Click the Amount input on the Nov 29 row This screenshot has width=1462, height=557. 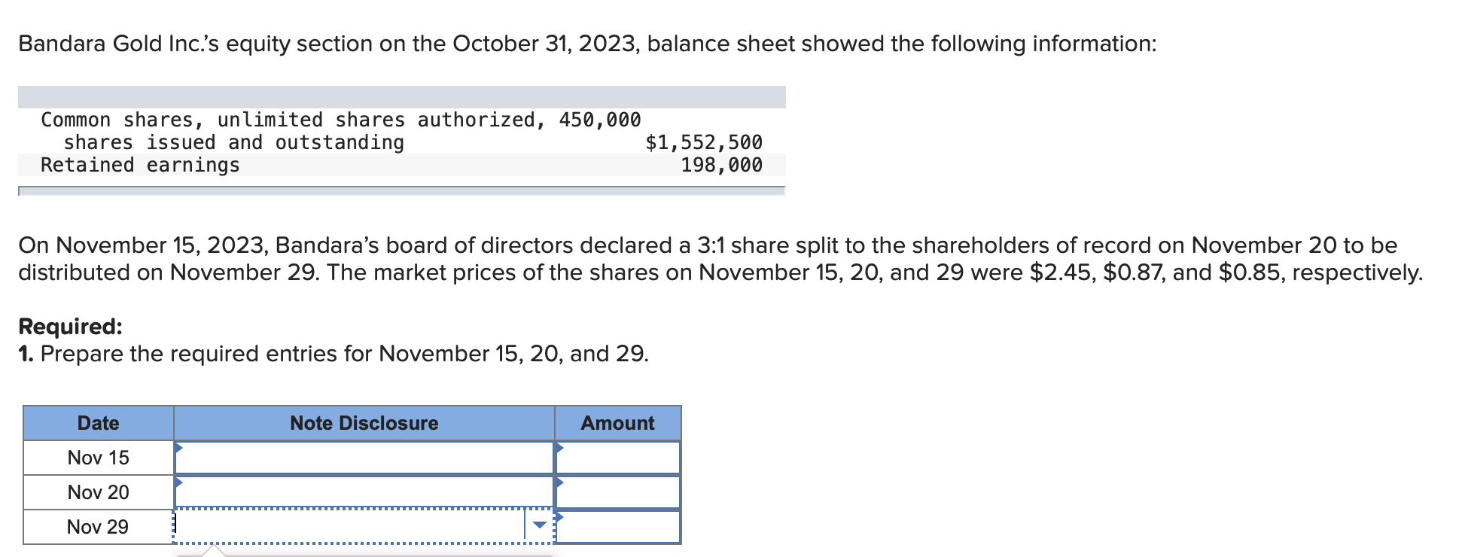click(x=617, y=526)
